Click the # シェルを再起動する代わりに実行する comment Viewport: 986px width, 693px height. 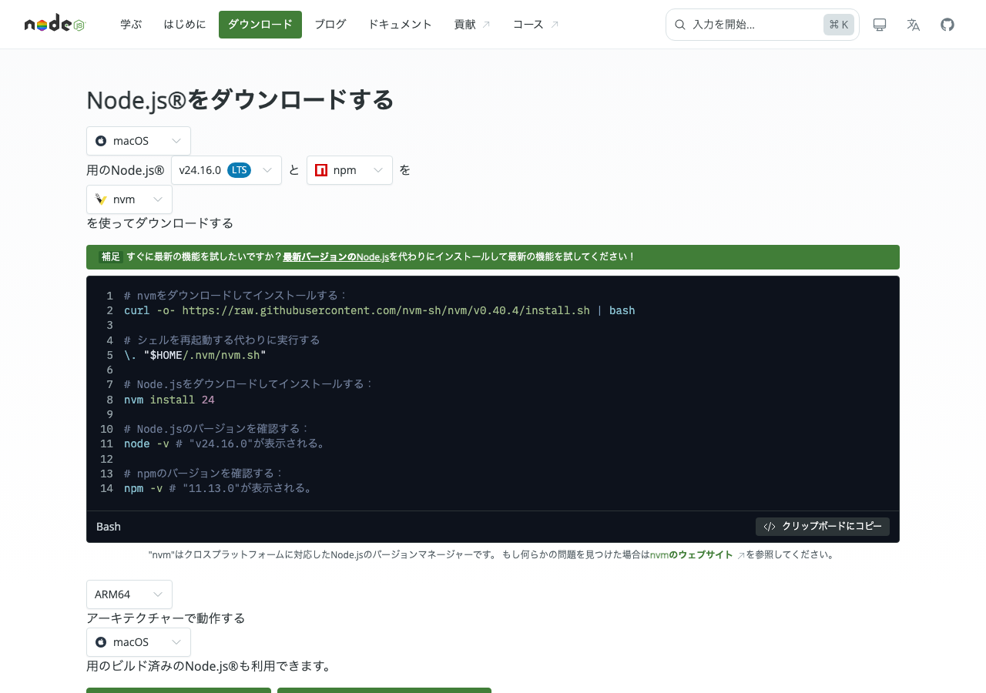click(x=222, y=340)
